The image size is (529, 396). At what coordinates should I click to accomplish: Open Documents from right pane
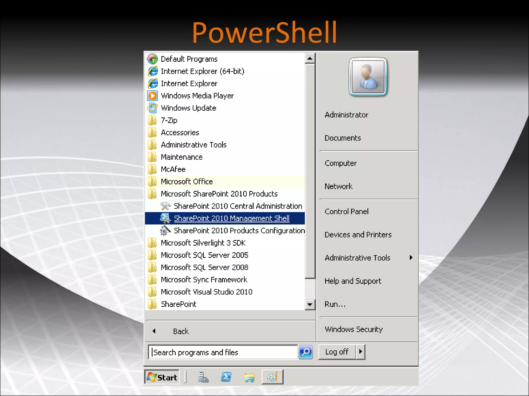[343, 138]
